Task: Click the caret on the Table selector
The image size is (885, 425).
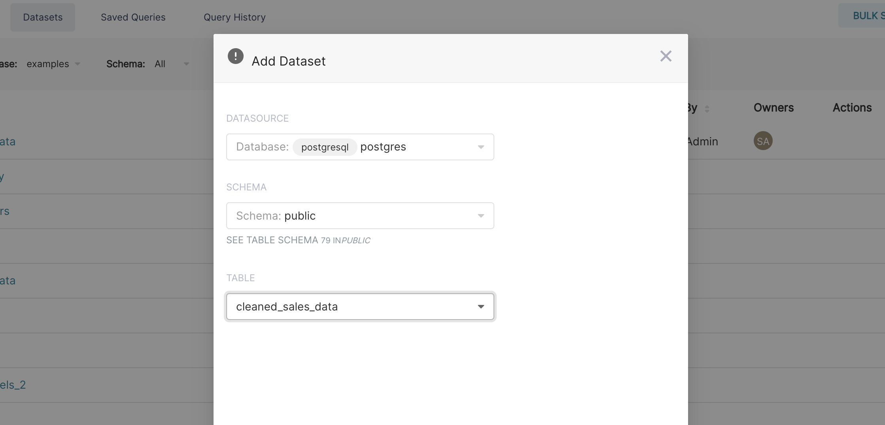Action: [x=480, y=307]
